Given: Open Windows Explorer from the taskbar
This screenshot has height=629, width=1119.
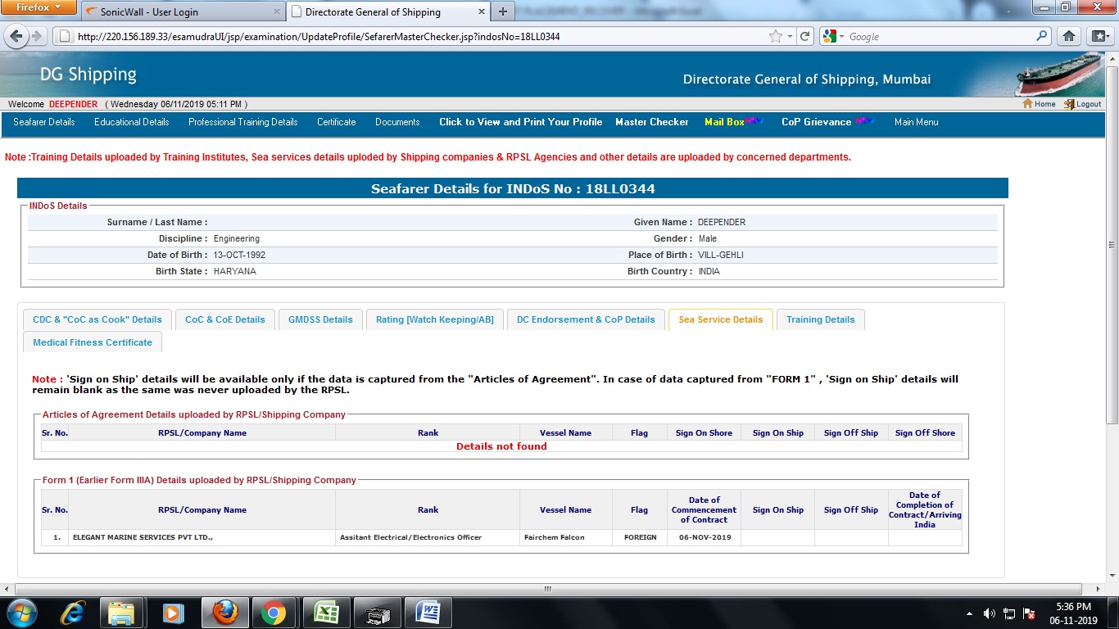Looking at the screenshot, I should pos(121,613).
